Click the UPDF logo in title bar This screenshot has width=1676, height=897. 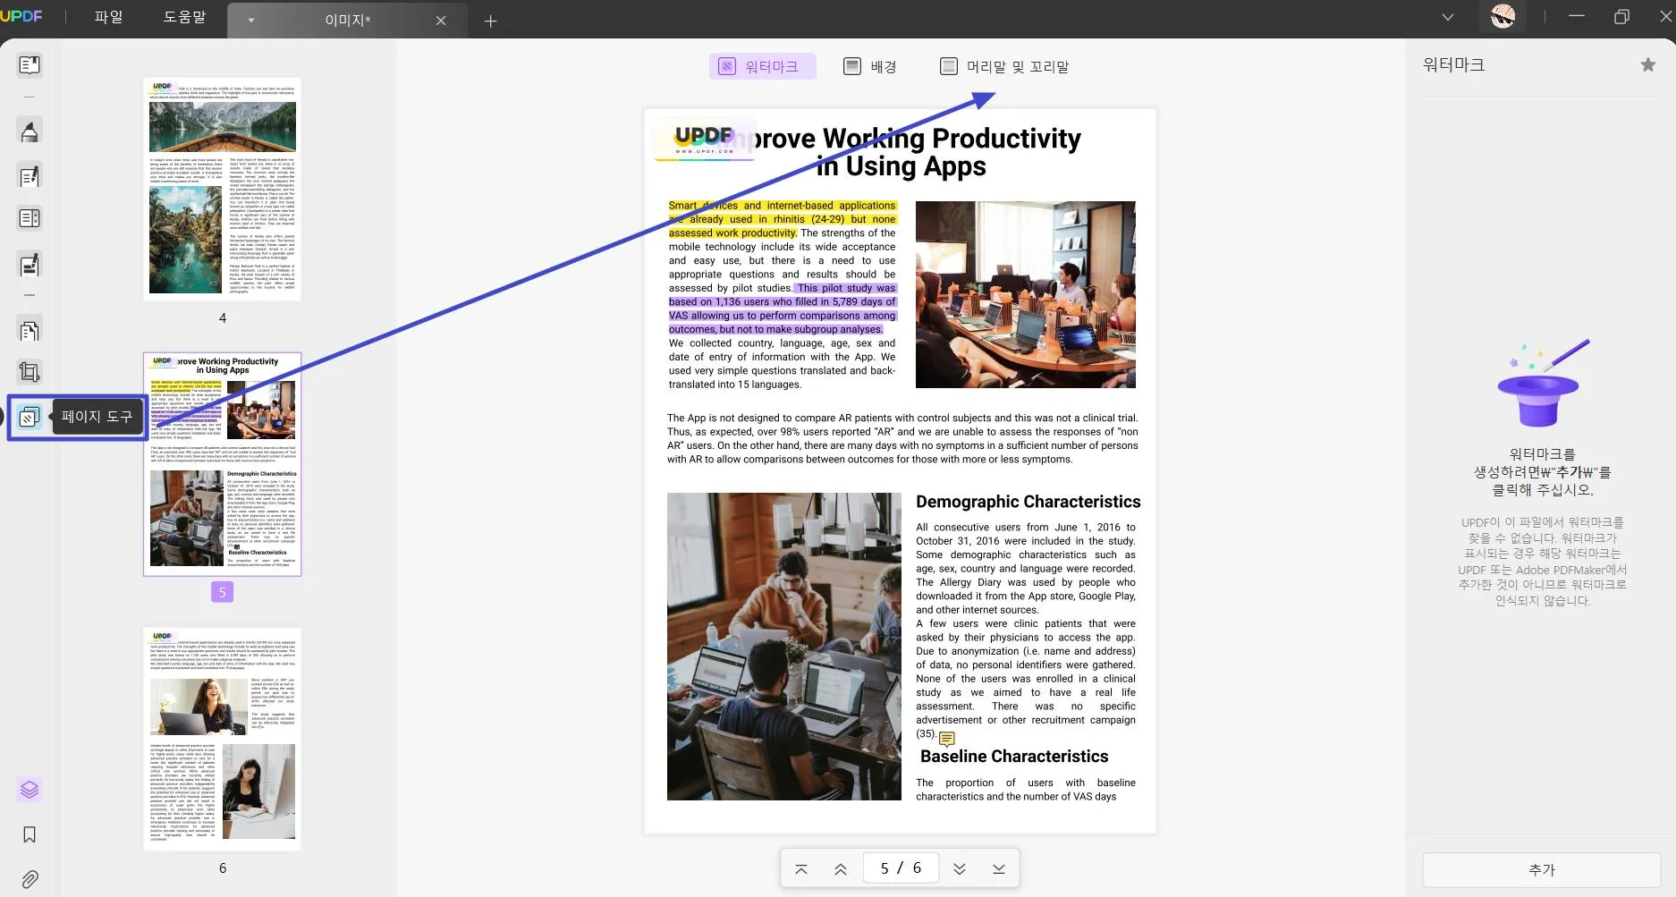click(x=21, y=16)
